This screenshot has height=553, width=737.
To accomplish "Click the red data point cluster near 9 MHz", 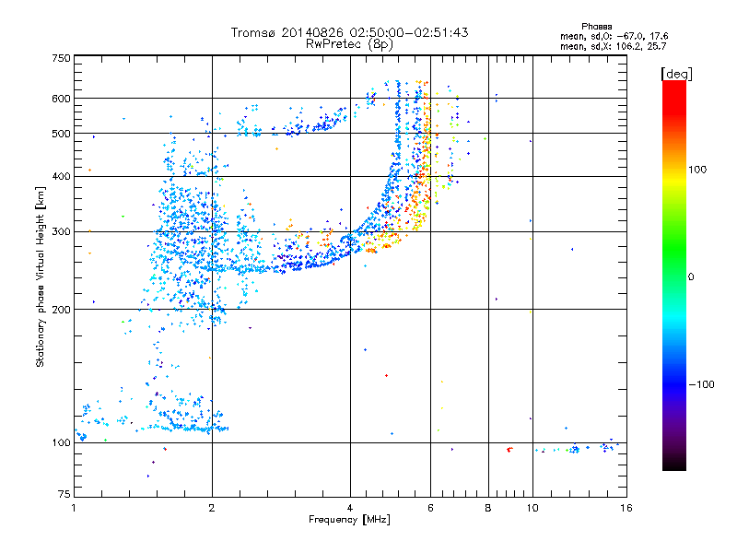I will pyautogui.click(x=509, y=450).
